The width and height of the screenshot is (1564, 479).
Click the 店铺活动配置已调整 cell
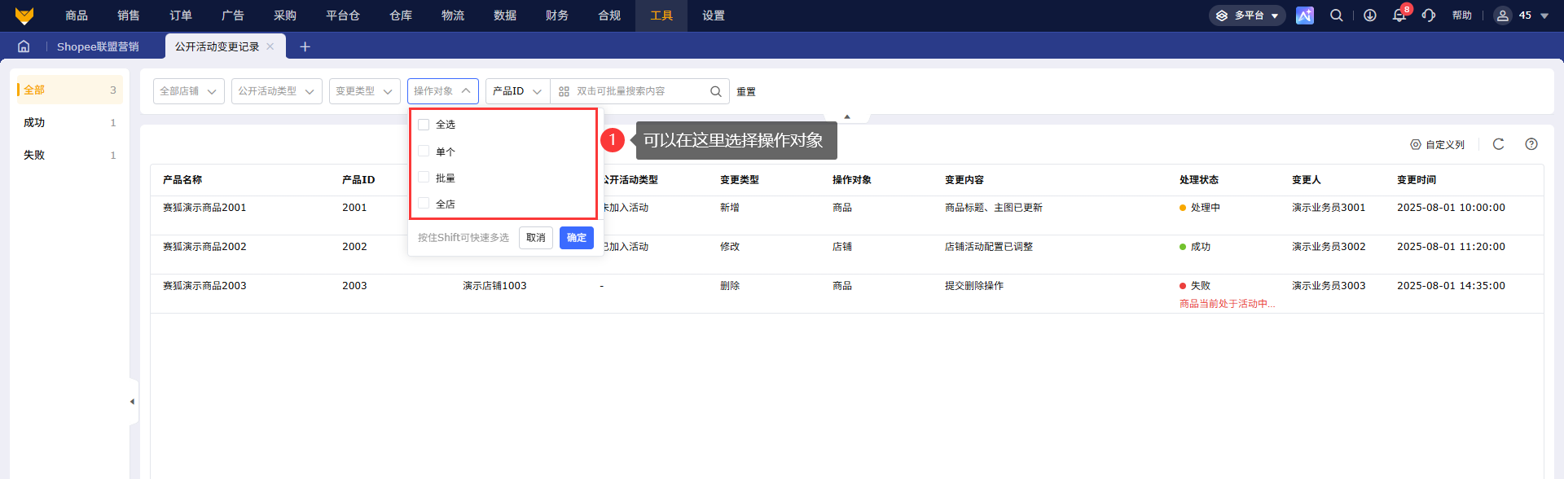[989, 247]
